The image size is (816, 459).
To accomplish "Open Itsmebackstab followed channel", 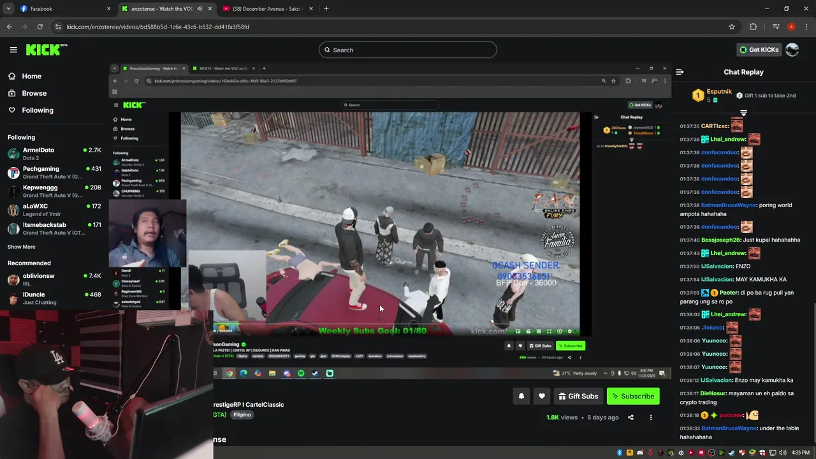I will tap(54, 228).
